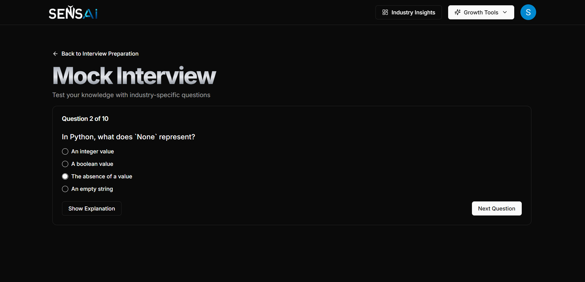Click the SENSAI logo

(x=73, y=12)
